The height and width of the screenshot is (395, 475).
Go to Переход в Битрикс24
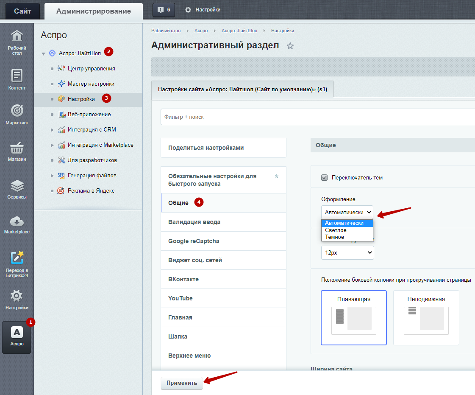pyautogui.click(x=17, y=264)
